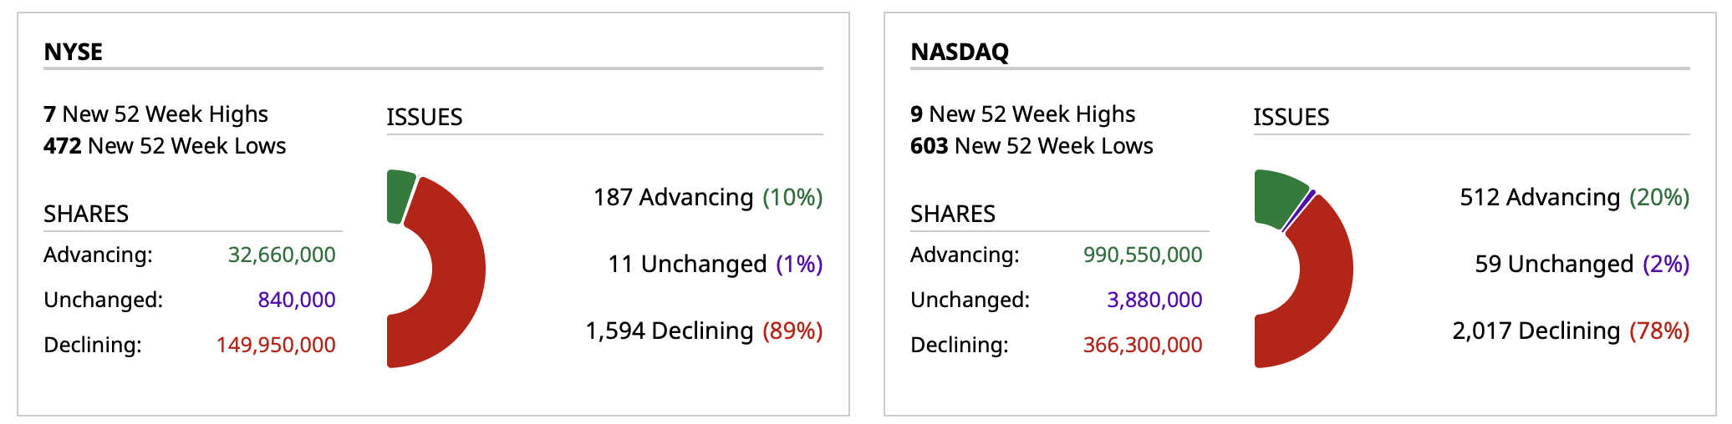Click the NYSE panel heading
Viewport: 1732px width, 424px height.
pos(74,52)
